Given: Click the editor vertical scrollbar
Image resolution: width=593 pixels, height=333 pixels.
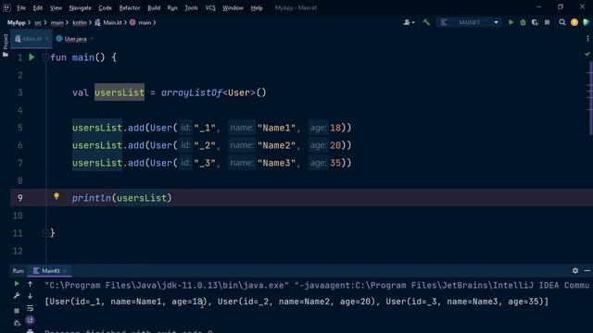Looking at the screenshot, I should [x=590, y=98].
